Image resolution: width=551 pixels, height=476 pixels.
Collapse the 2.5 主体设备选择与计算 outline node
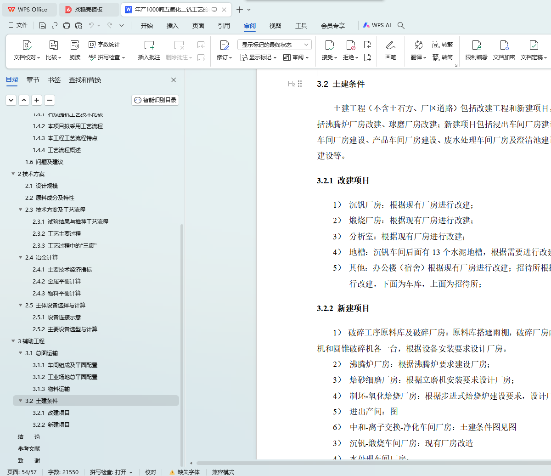coord(20,305)
